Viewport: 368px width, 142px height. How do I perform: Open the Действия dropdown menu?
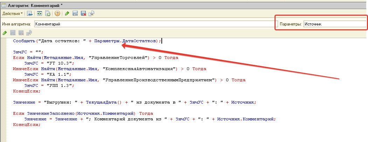coord(12,14)
